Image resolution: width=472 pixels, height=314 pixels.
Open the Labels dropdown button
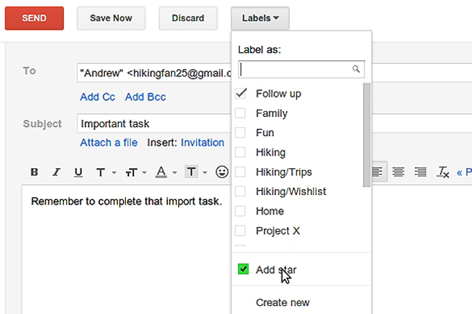coord(260,18)
